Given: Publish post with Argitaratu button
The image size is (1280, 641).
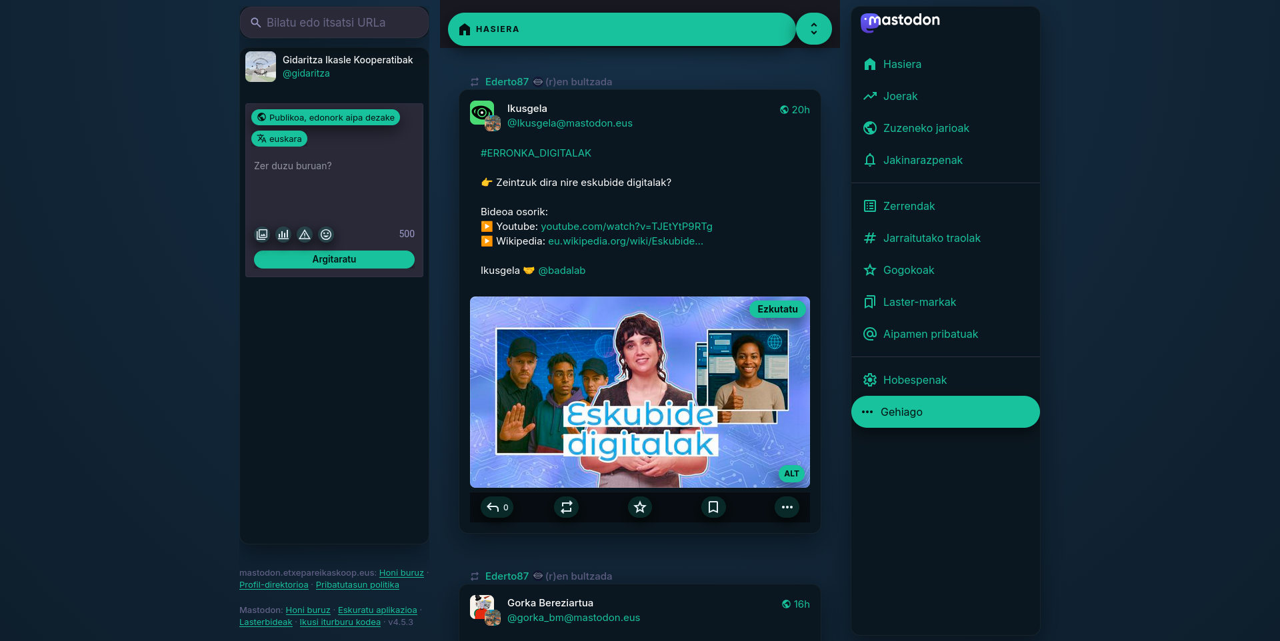Looking at the screenshot, I should click(x=334, y=259).
